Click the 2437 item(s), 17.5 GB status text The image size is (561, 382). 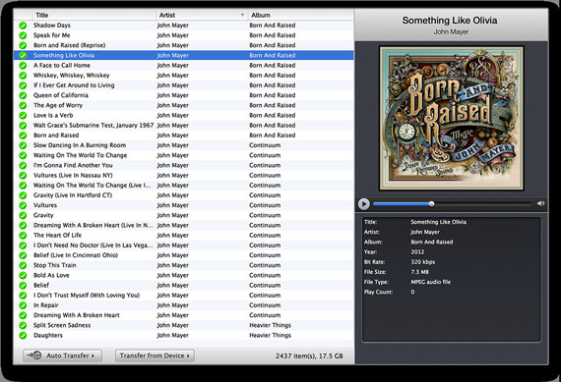tap(309, 355)
